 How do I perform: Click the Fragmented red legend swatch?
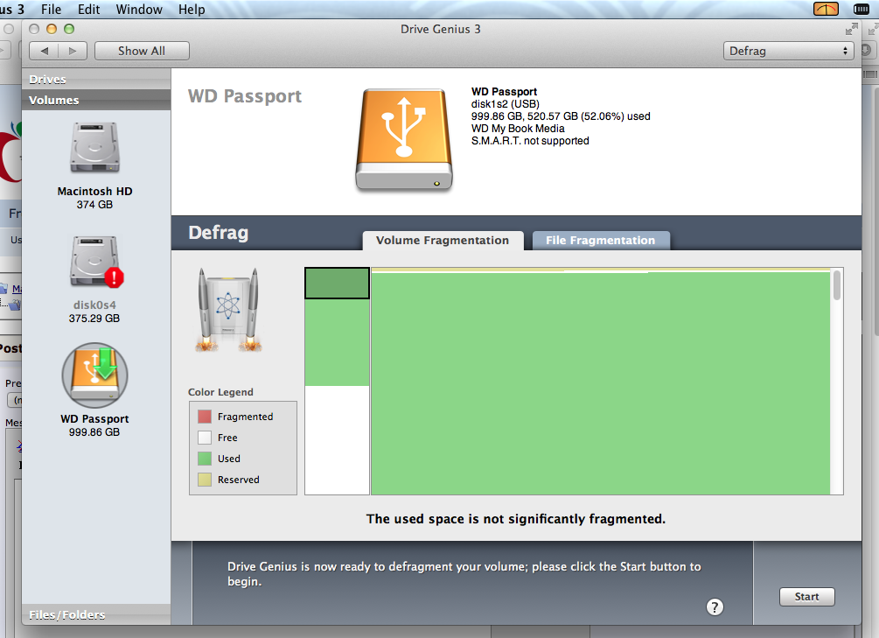pyautogui.click(x=205, y=417)
